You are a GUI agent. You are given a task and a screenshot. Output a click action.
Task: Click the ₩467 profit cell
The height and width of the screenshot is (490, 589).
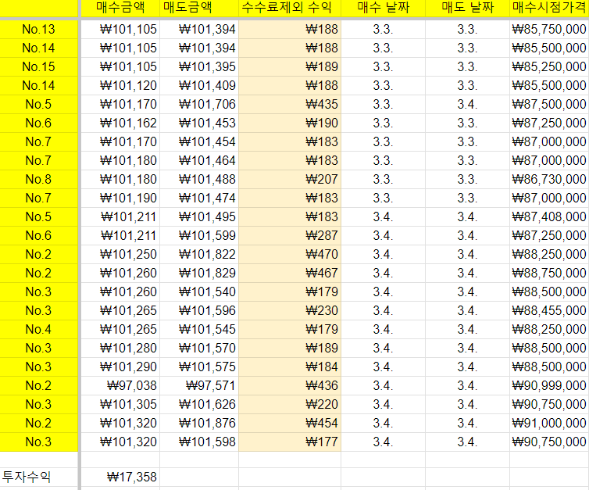(x=290, y=274)
